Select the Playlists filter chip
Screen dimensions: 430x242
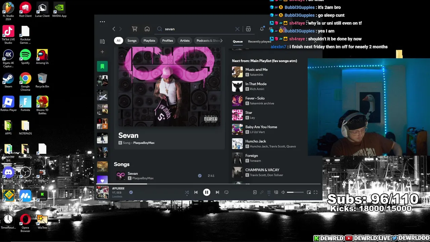click(x=149, y=41)
